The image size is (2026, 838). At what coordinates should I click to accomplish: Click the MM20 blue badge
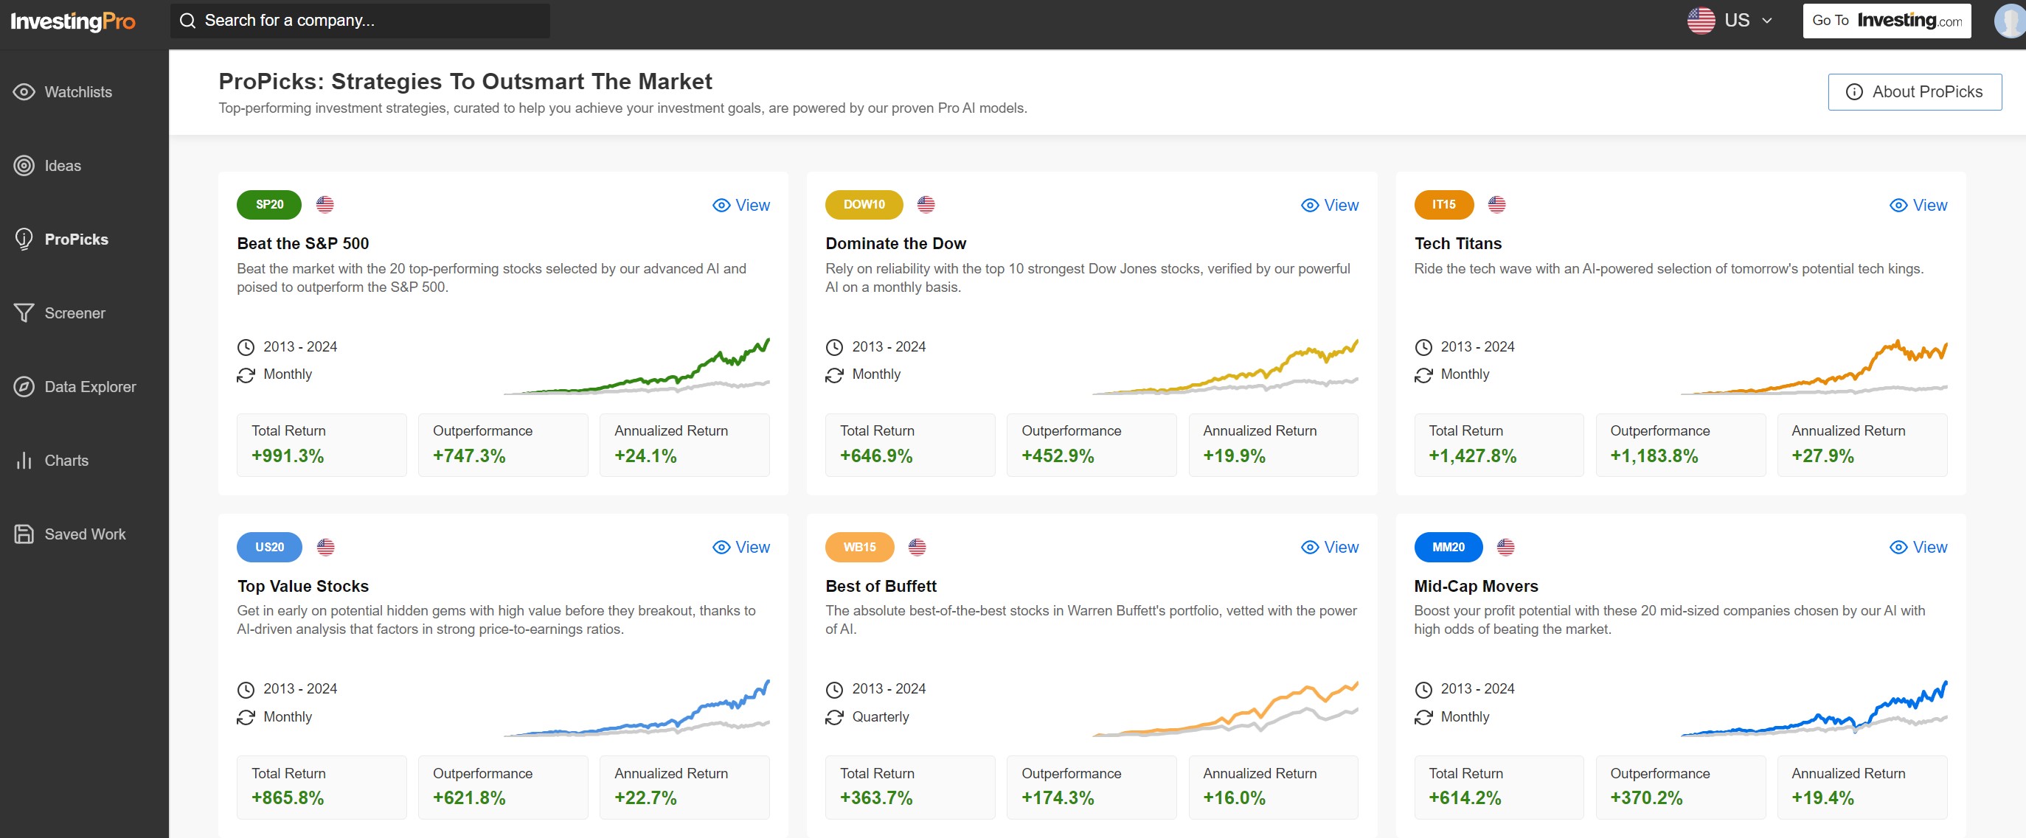(x=1448, y=547)
